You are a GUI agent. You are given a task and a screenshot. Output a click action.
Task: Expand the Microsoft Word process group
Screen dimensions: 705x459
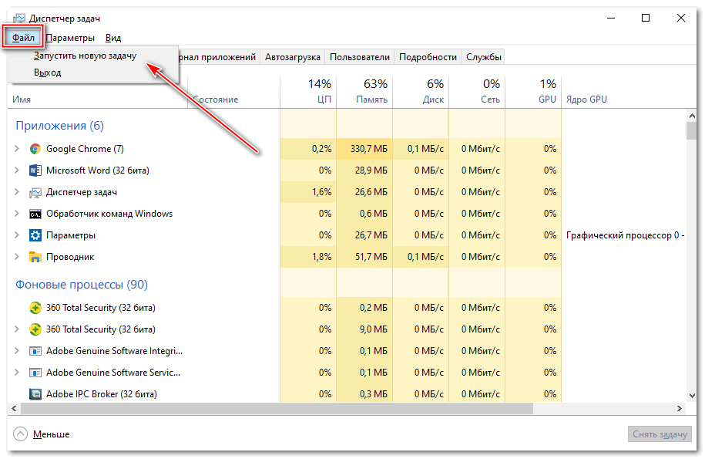pos(17,170)
